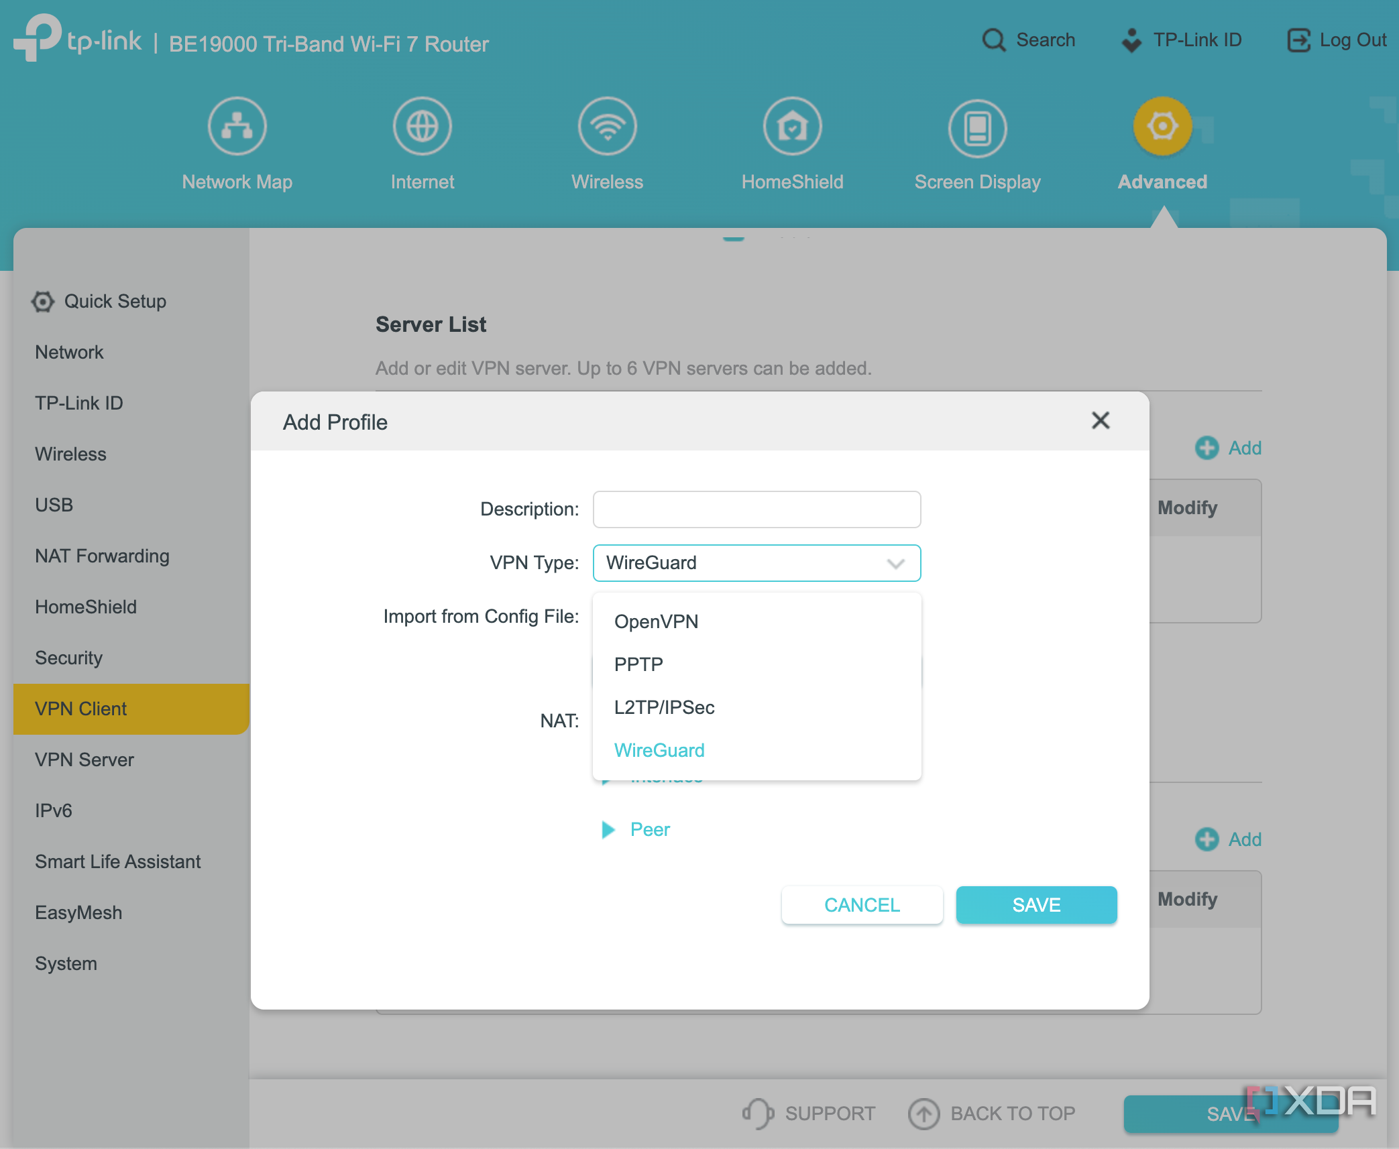This screenshot has width=1399, height=1149.
Task: Open TP-Link ID in sidebar
Action: pyautogui.click(x=131, y=404)
